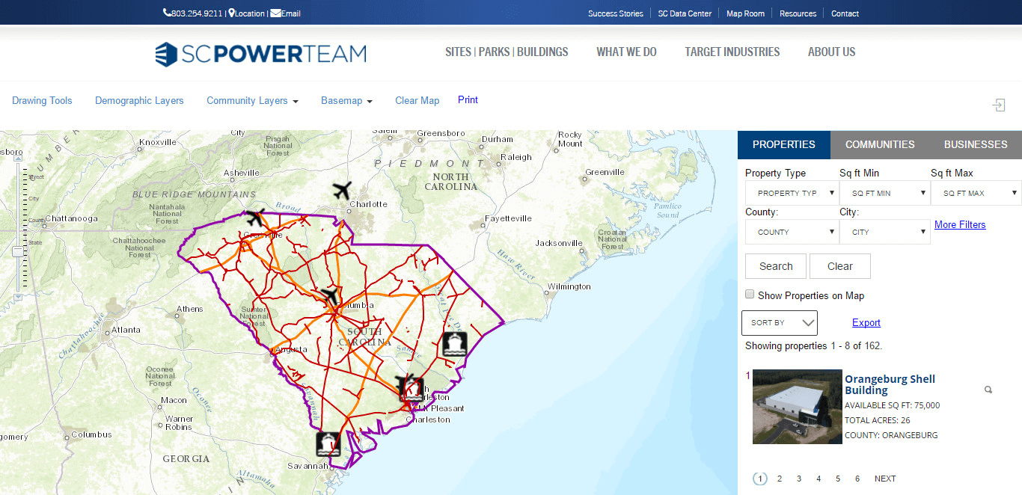The image size is (1022, 495).
Task: Open the City dropdown
Action: (885, 232)
